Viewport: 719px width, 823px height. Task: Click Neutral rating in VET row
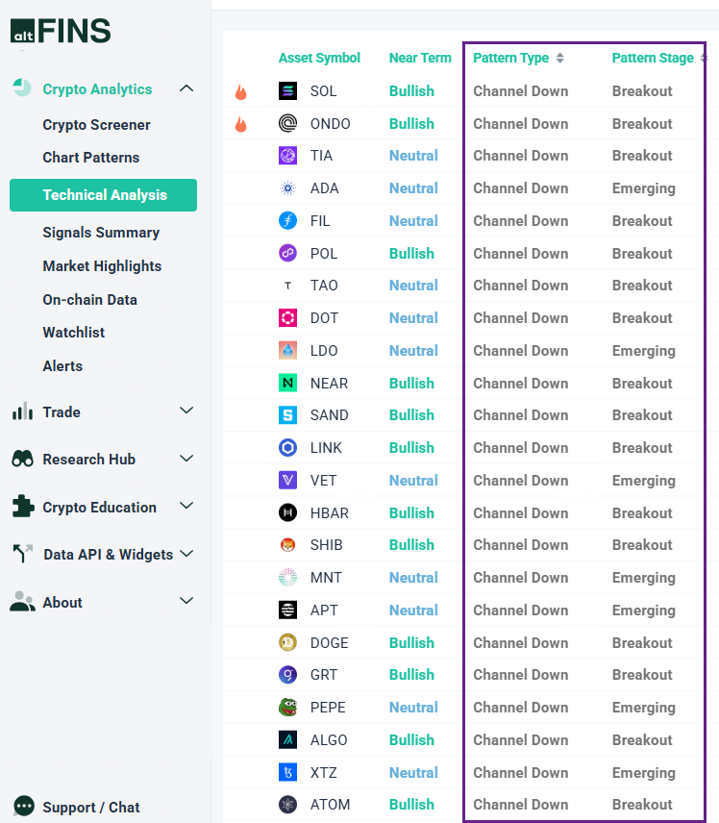(x=413, y=481)
